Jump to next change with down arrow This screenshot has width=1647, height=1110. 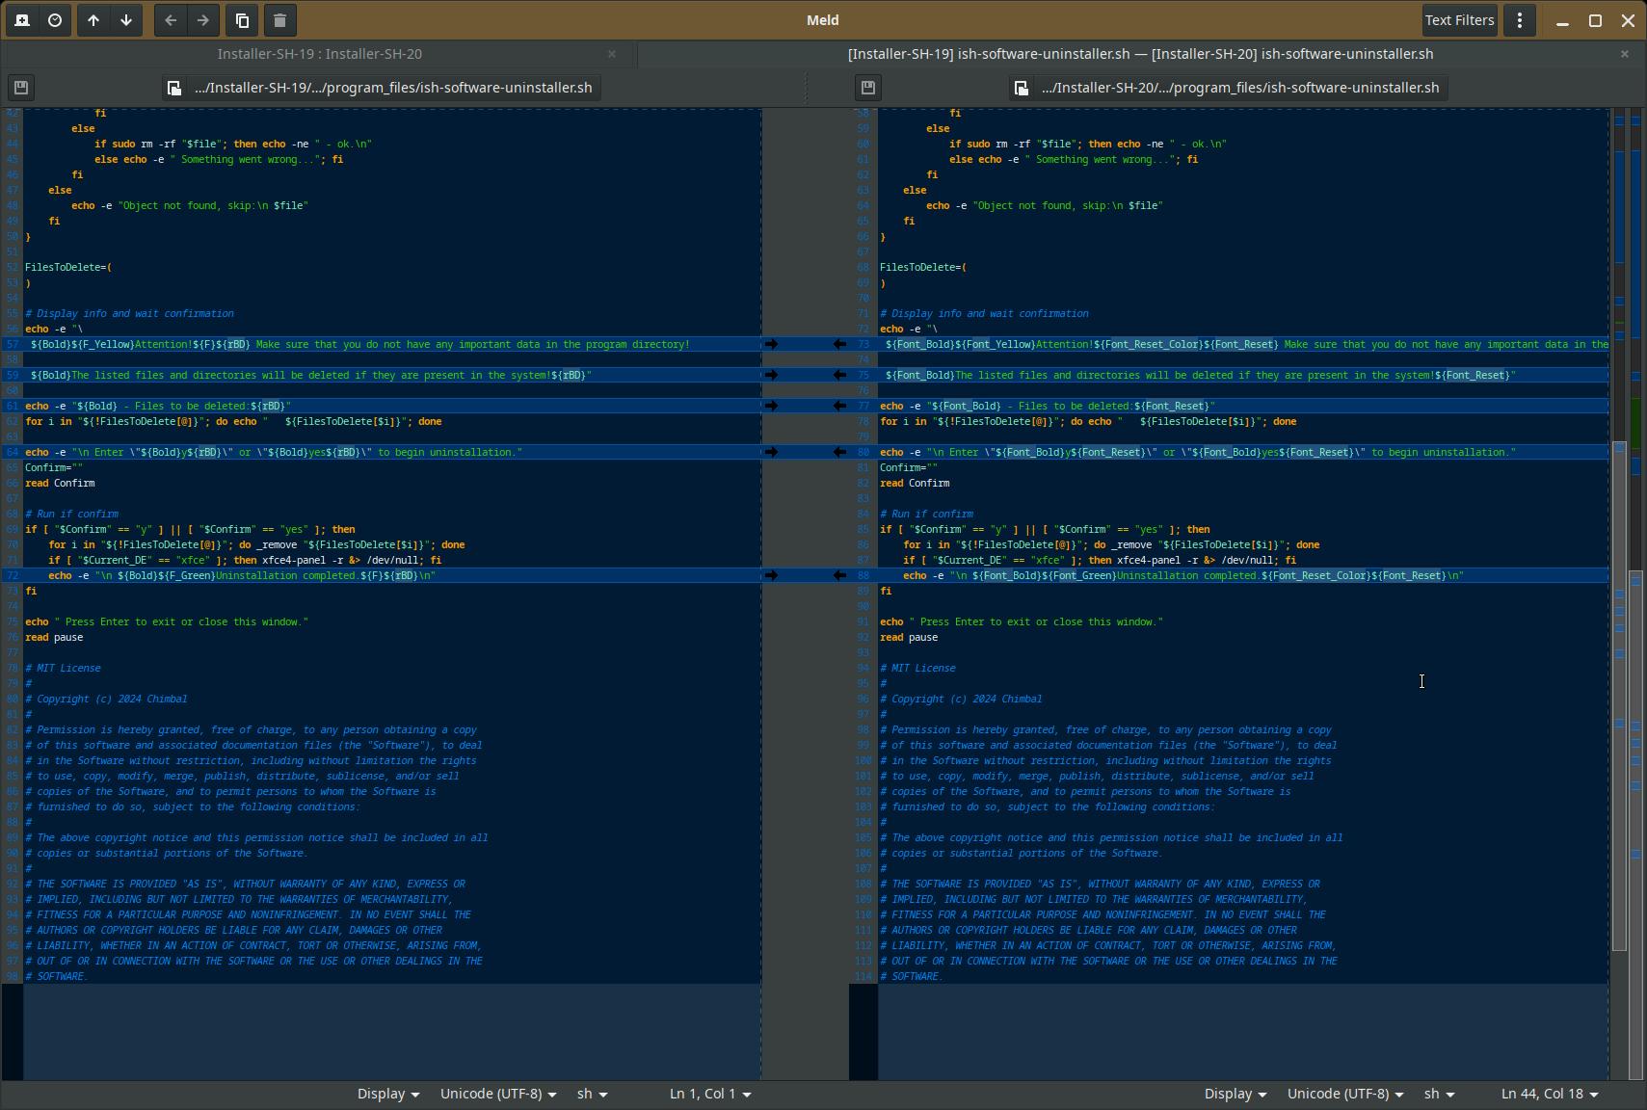coord(126,20)
